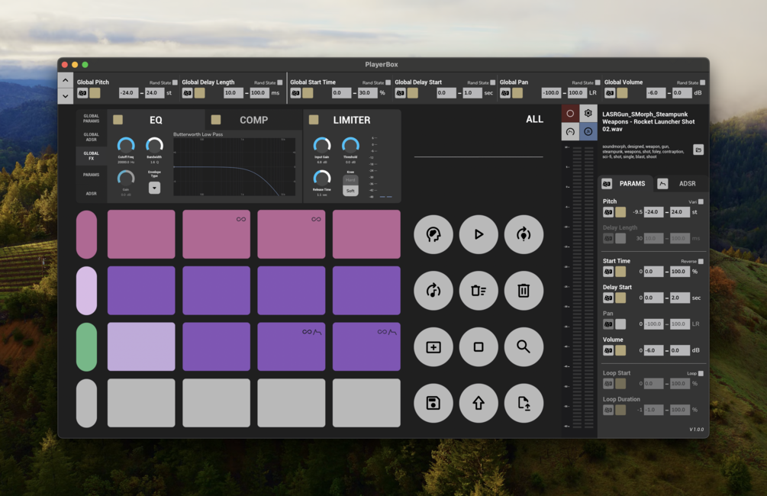This screenshot has width=767, height=496.
Task: Click the Global Pitch minimum value field
Action: 129,93
